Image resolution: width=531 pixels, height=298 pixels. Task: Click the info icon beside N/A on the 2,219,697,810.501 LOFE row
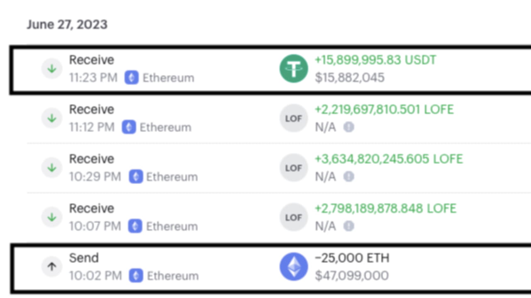pos(349,127)
